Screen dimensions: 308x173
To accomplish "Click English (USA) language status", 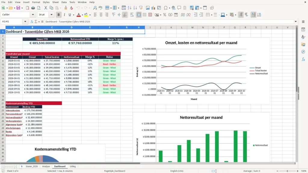I will coord(177,171).
